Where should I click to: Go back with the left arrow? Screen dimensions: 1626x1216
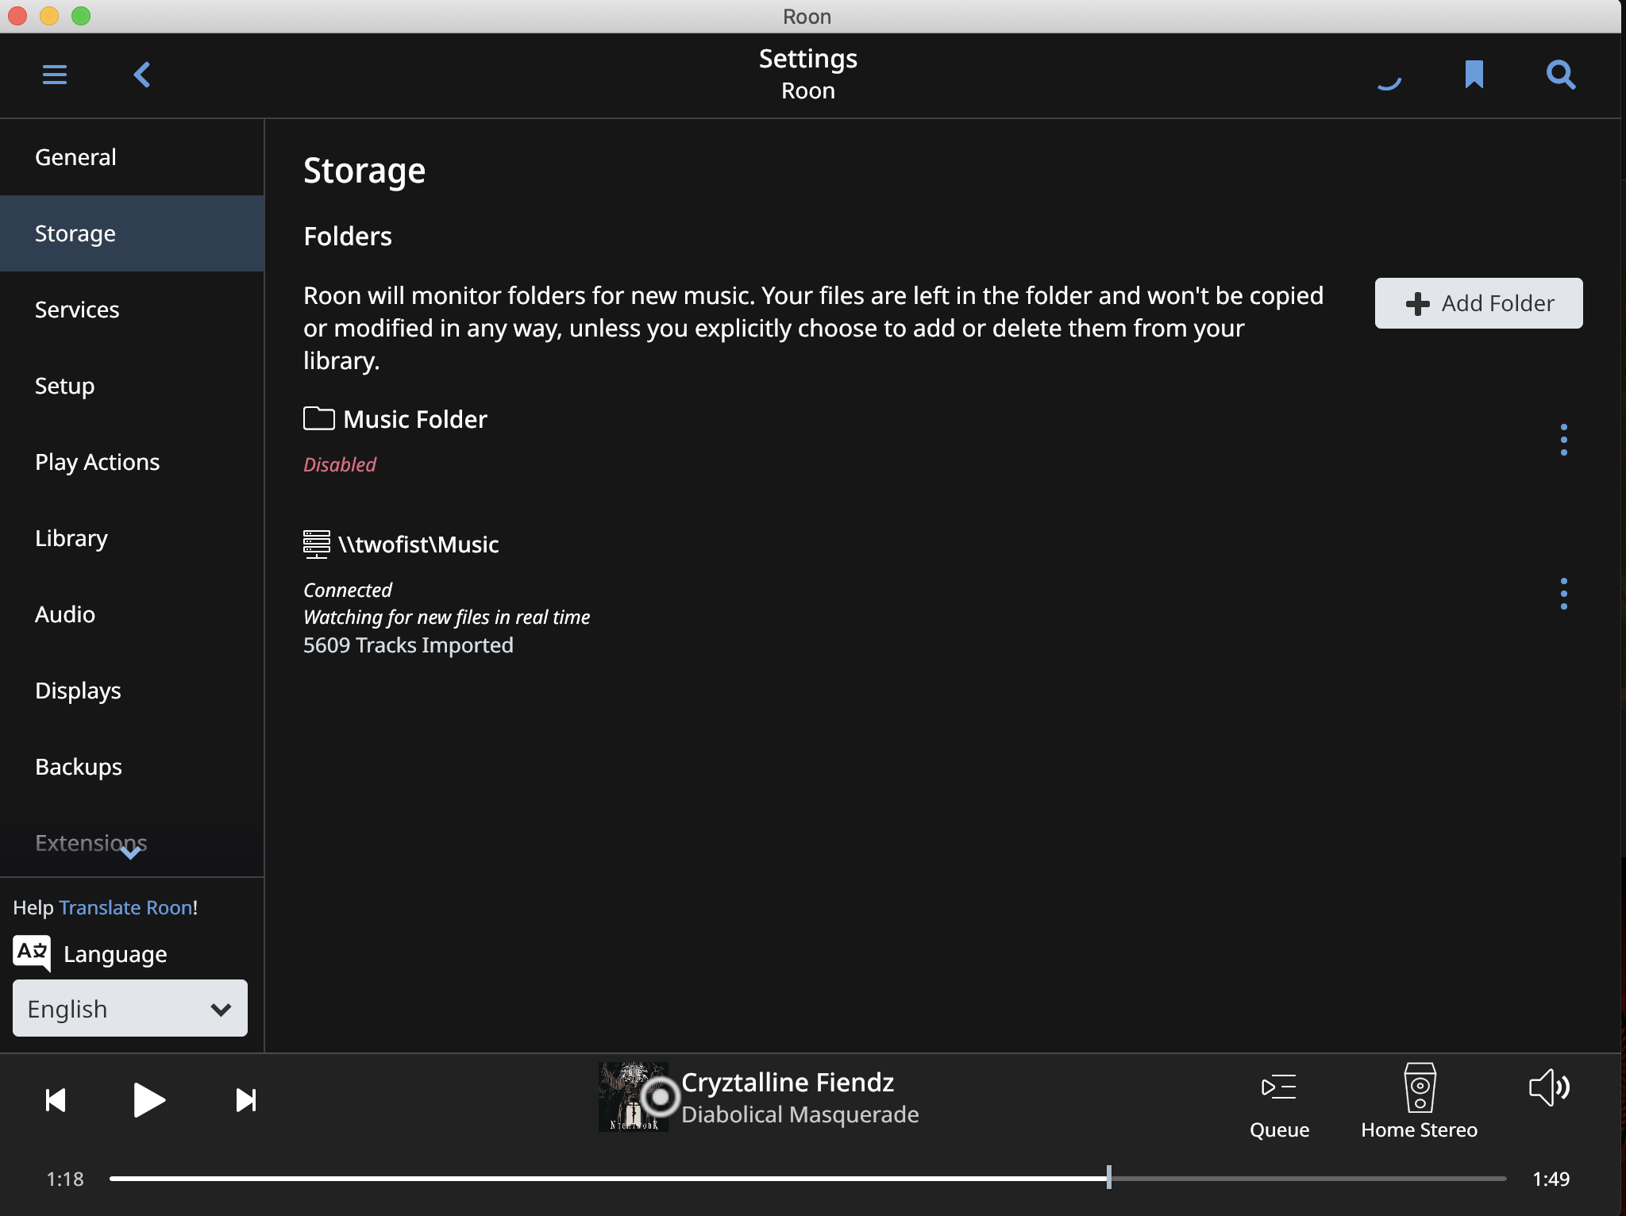tap(142, 75)
